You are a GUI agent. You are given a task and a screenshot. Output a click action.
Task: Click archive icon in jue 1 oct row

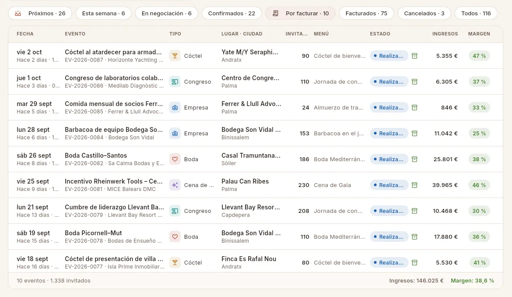(414, 81)
